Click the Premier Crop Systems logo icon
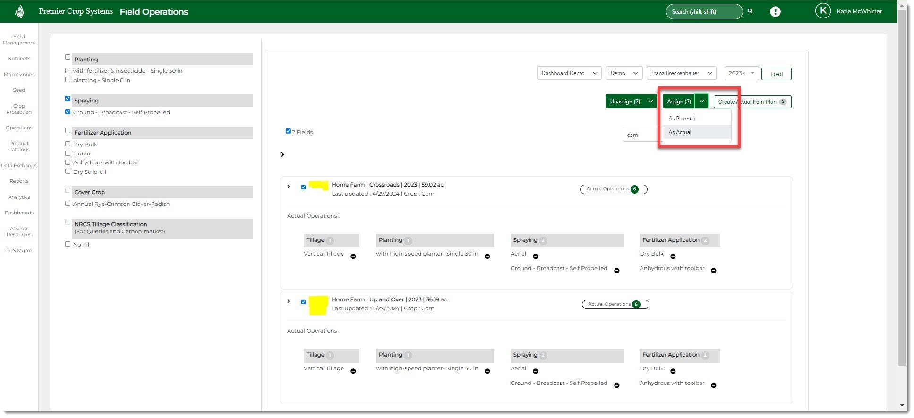The image size is (914, 418). (19, 11)
